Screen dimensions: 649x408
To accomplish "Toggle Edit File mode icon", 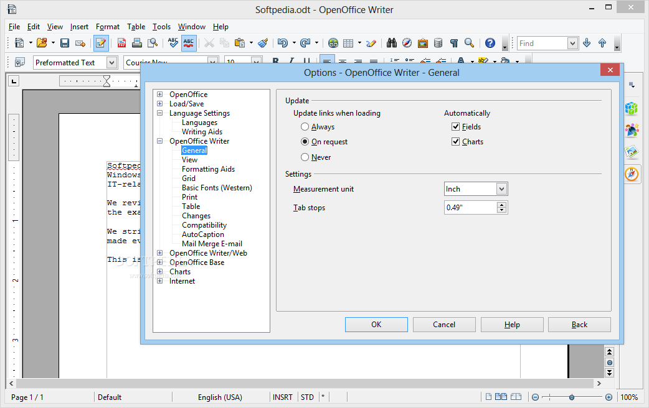I will 101,43.
